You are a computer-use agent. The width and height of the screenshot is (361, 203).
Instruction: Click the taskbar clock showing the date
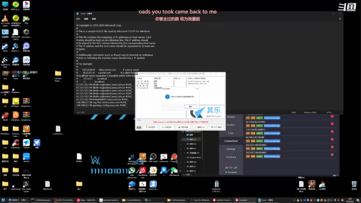[350, 200]
